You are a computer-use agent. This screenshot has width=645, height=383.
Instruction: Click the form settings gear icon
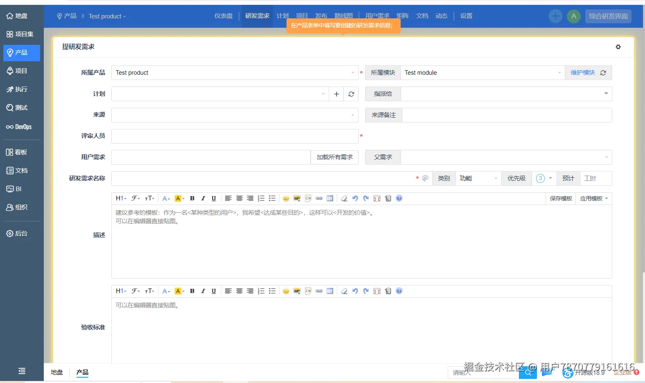click(x=618, y=47)
